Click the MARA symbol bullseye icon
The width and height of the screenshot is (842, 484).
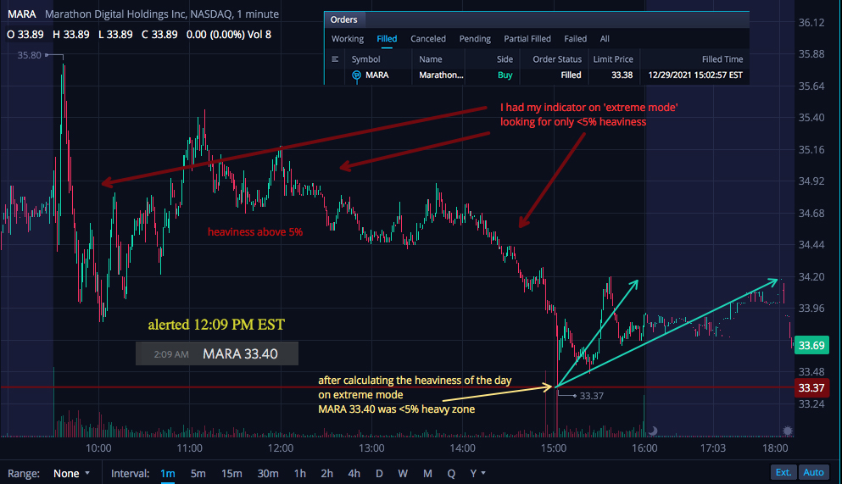(x=356, y=75)
